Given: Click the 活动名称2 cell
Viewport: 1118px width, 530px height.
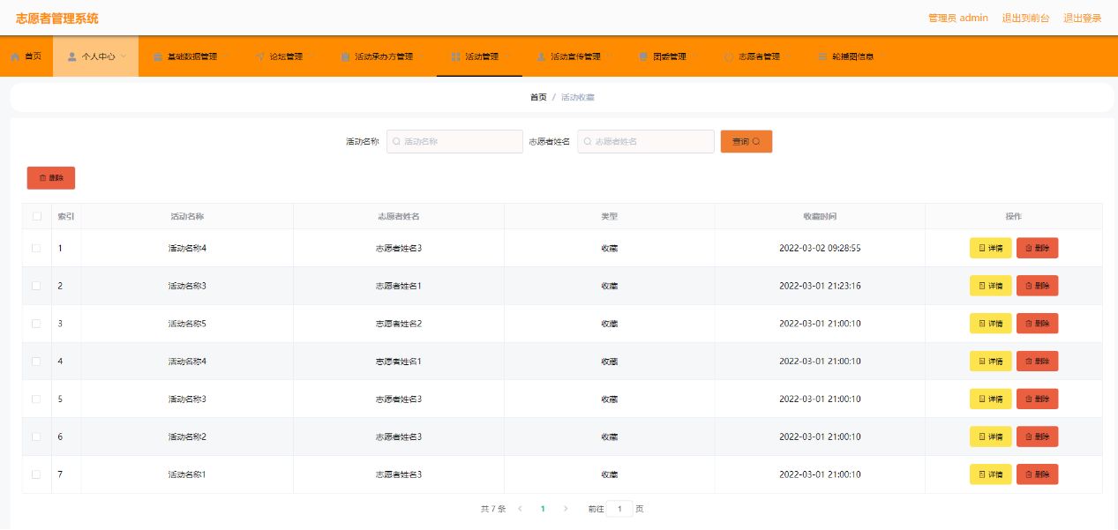Looking at the screenshot, I should pyautogui.click(x=187, y=437).
